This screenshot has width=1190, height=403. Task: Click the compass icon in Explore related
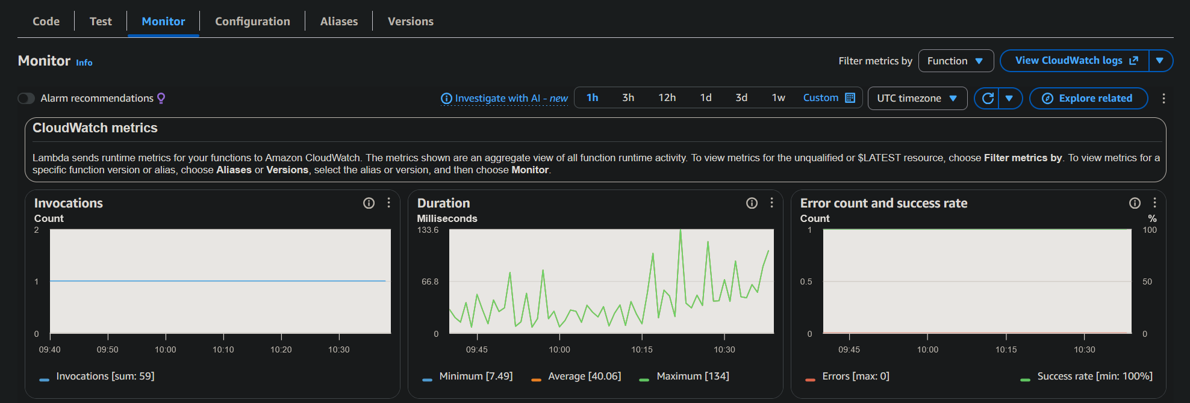[1047, 98]
